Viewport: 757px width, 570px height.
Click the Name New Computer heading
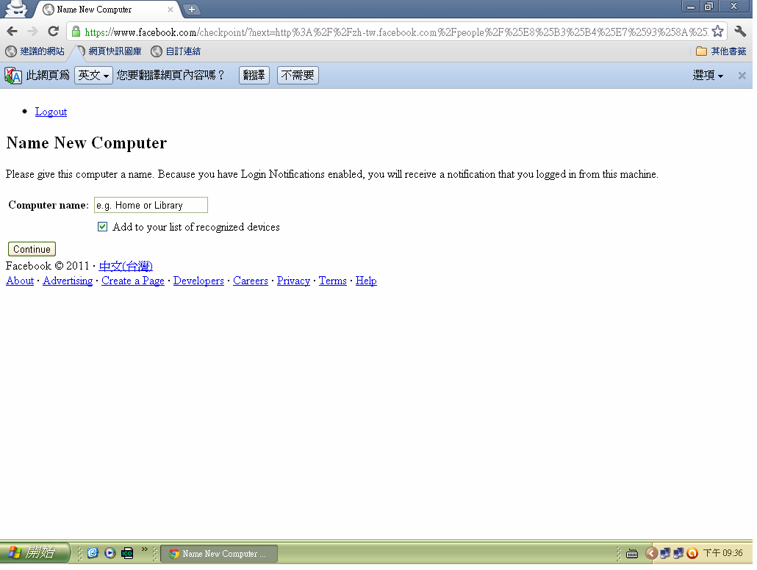pos(87,142)
